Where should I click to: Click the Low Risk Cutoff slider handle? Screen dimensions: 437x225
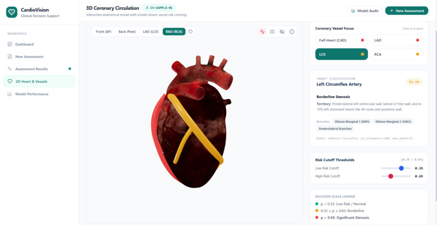[x=401, y=168]
